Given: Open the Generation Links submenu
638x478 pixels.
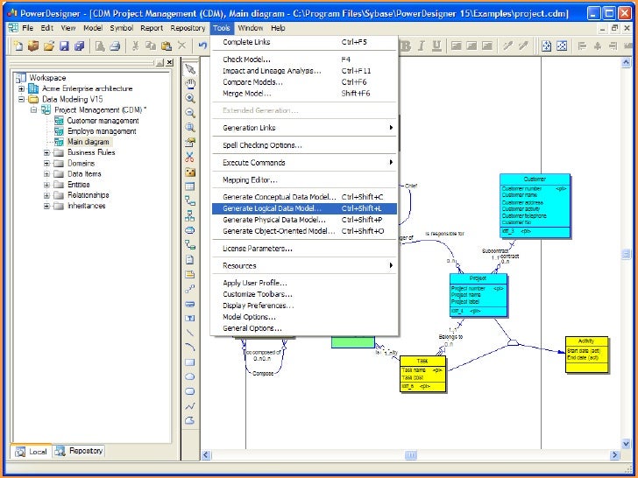Looking at the screenshot, I should (304, 128).
